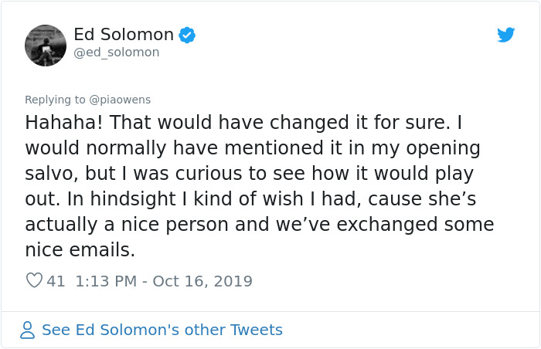The width and height of the screenshot is (541, 349).
Task: Click "nice emails." on the last tweet line
Action: [80, 251]
